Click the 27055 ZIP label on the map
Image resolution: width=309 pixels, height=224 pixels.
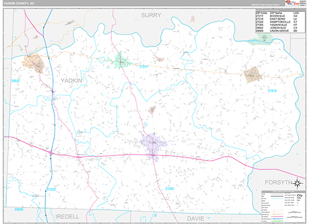click(x=169, y=189)
